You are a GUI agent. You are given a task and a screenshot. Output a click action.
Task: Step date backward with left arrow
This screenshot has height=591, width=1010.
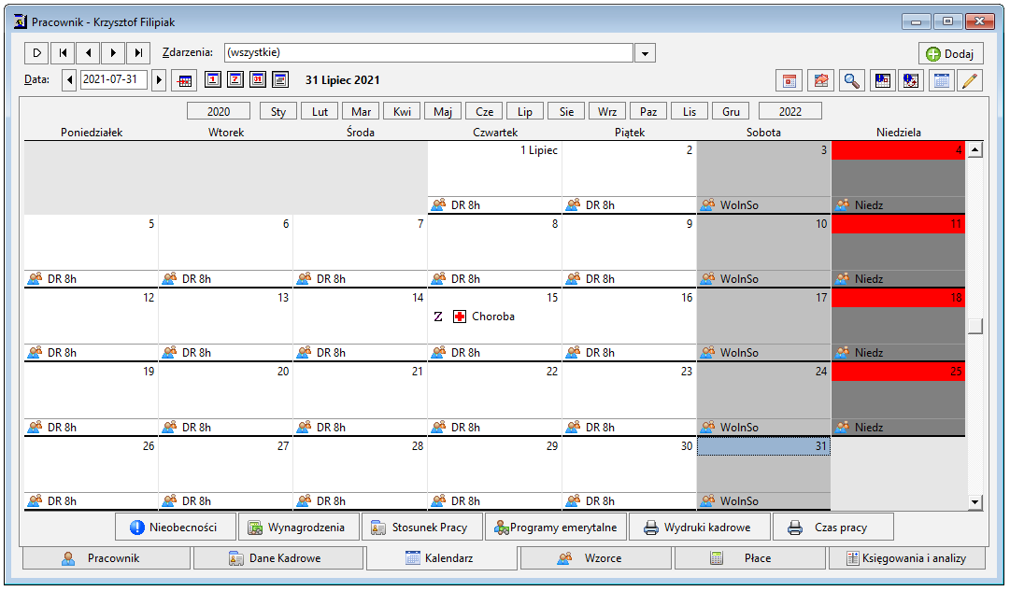(69, 80)
